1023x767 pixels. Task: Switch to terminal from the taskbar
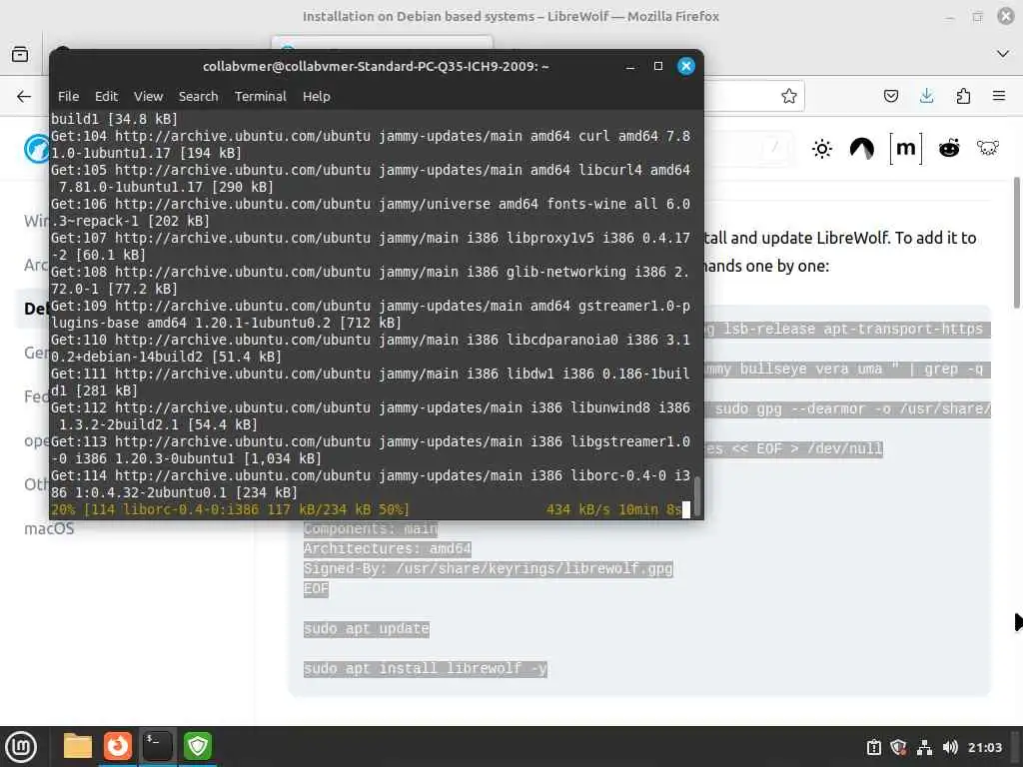tap(158, 746)
